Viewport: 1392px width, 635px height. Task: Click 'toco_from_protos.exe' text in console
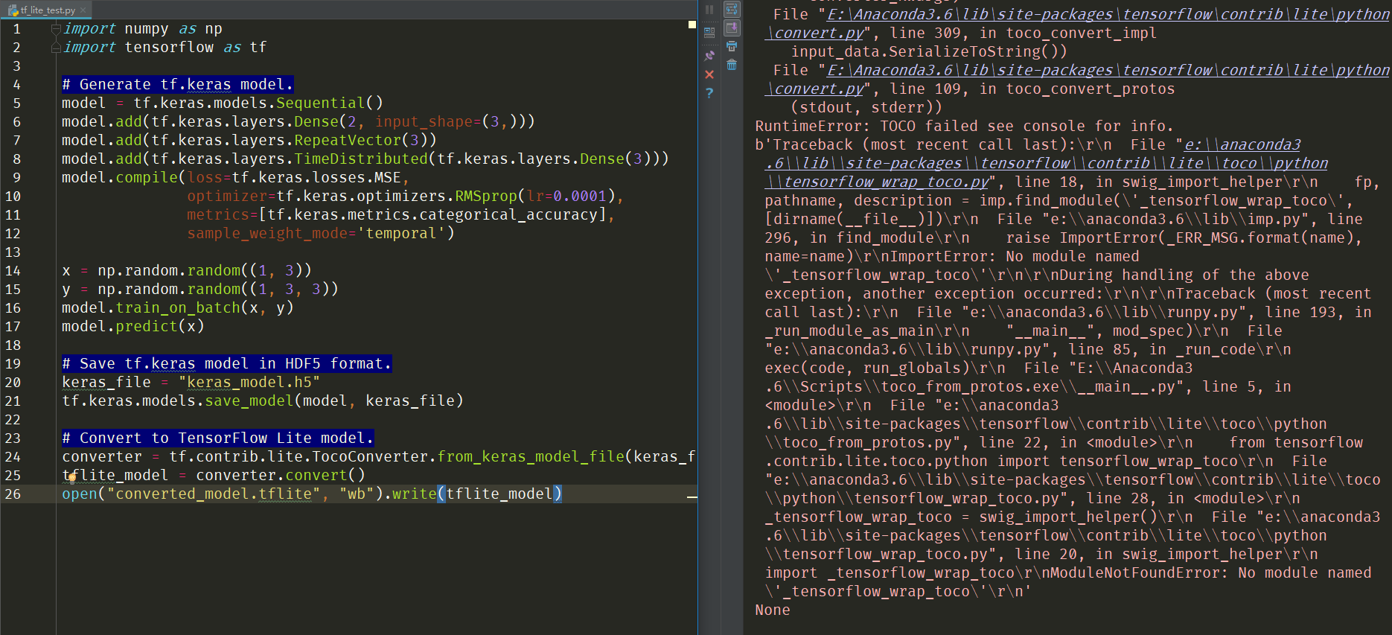(x=970, y=386)
